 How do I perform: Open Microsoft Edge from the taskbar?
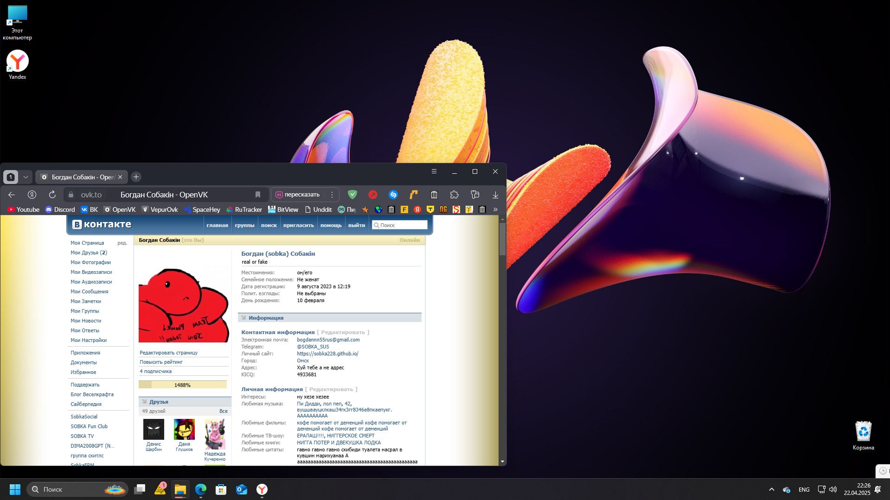click(201, 489)
